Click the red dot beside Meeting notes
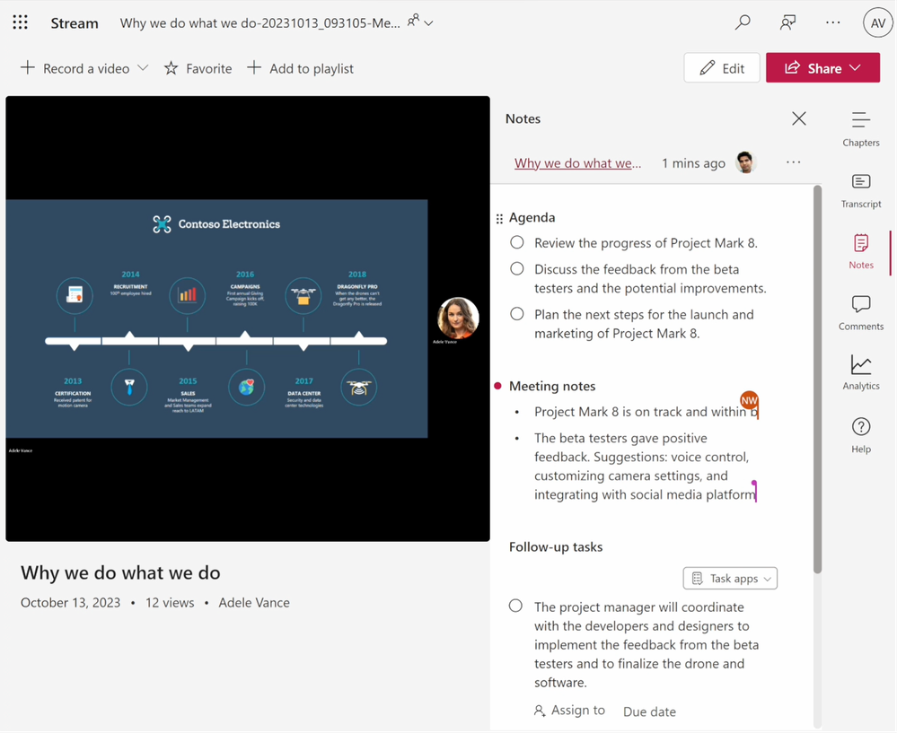The image size is (897, 733). point(497,387)
